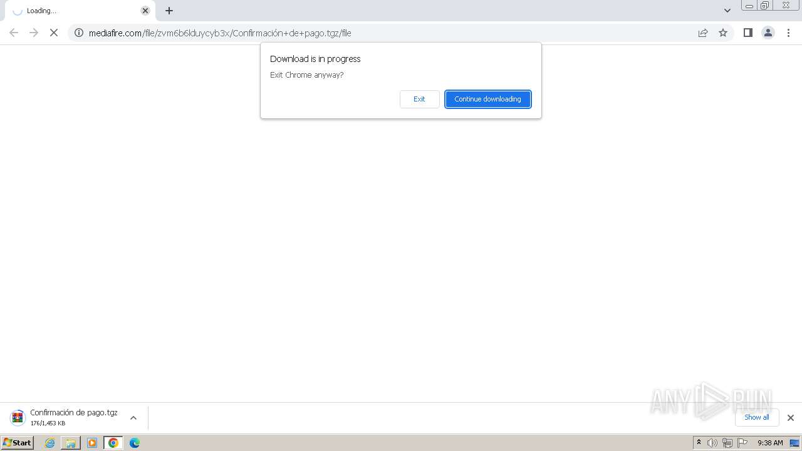Close the Loading browser tab

145,11
